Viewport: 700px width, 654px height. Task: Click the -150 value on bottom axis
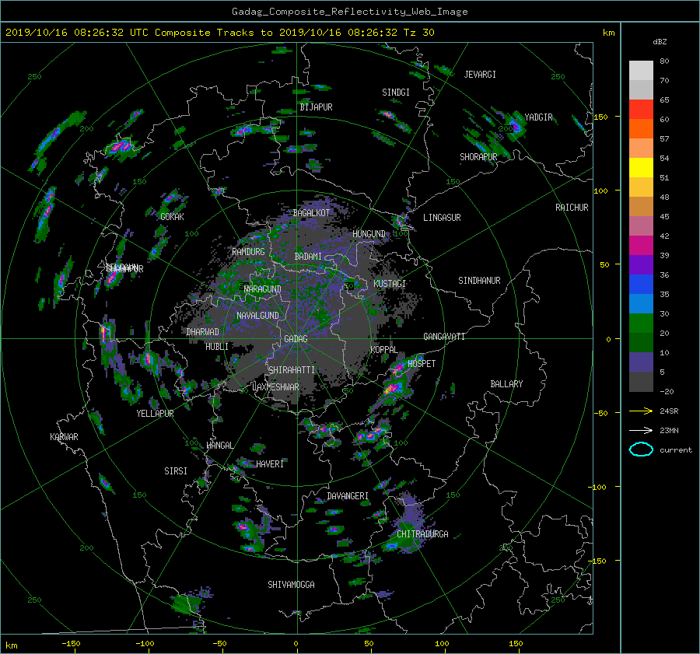point(71,644)
